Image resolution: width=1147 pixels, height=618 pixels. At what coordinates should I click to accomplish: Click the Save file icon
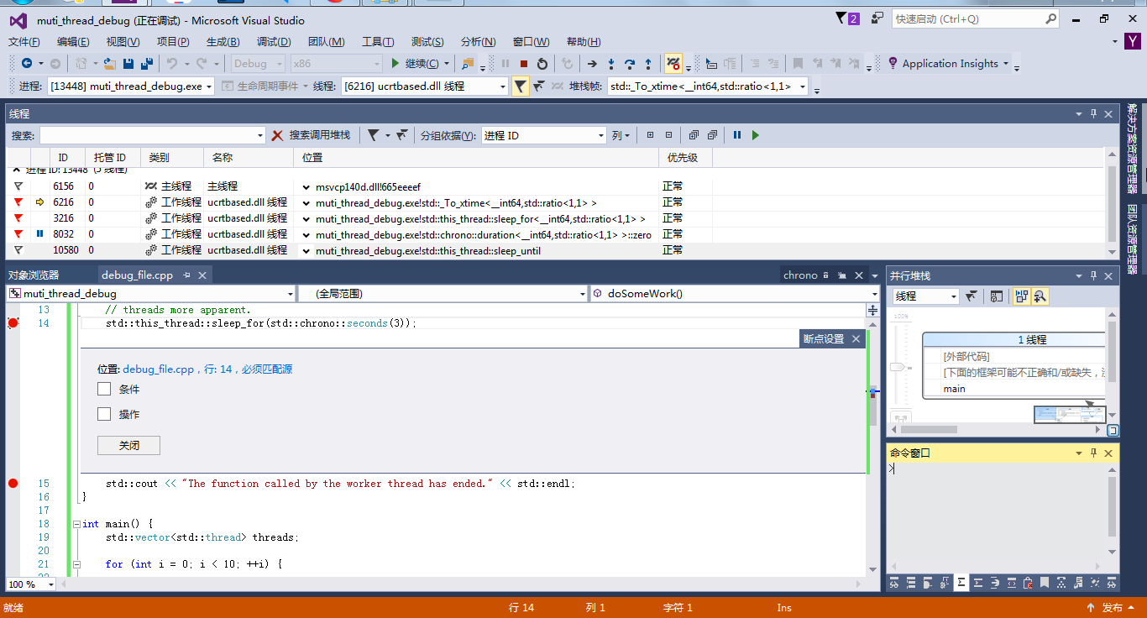click(128, 63)
